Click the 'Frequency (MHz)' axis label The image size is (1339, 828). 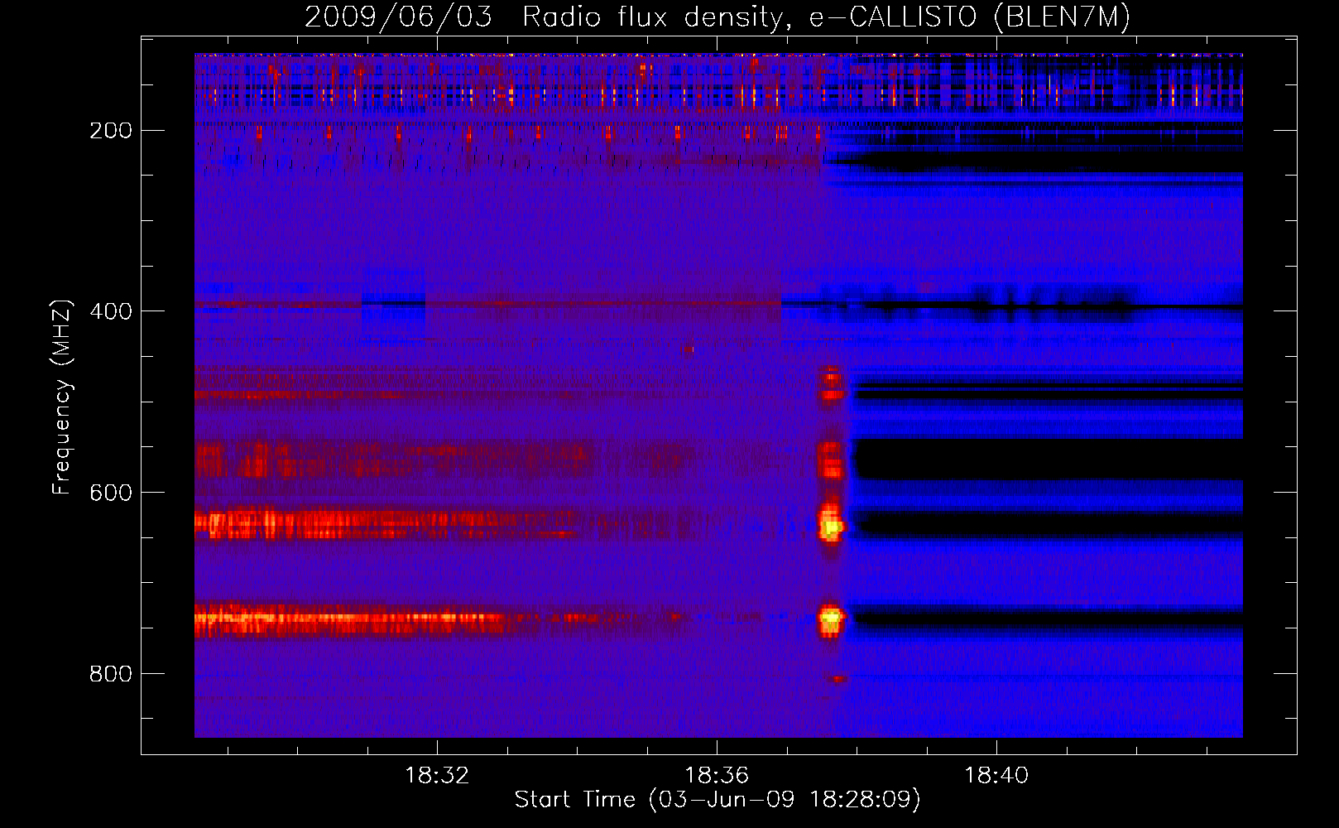click(x=62, y=397)
